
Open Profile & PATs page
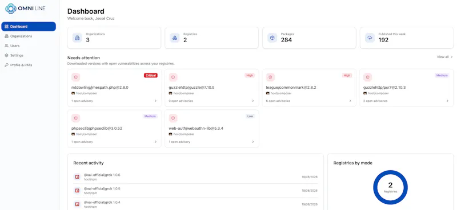point(29,65)
